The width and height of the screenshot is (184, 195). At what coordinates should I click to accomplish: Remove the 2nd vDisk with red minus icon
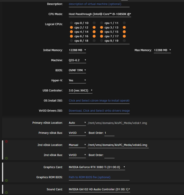coord(6,141)
